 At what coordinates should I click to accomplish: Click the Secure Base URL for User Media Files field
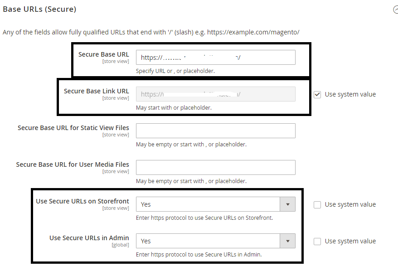pyautogui.click(x=215, y=167)
